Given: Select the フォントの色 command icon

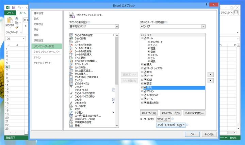Looking at the screenshot, I should click(71, 103).
